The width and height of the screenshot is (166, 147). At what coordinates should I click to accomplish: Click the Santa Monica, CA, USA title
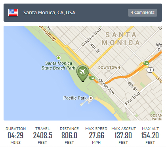point(49,13)
